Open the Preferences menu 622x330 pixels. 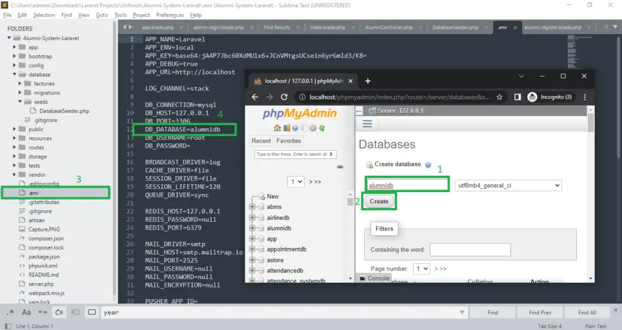tap(169, 15)
